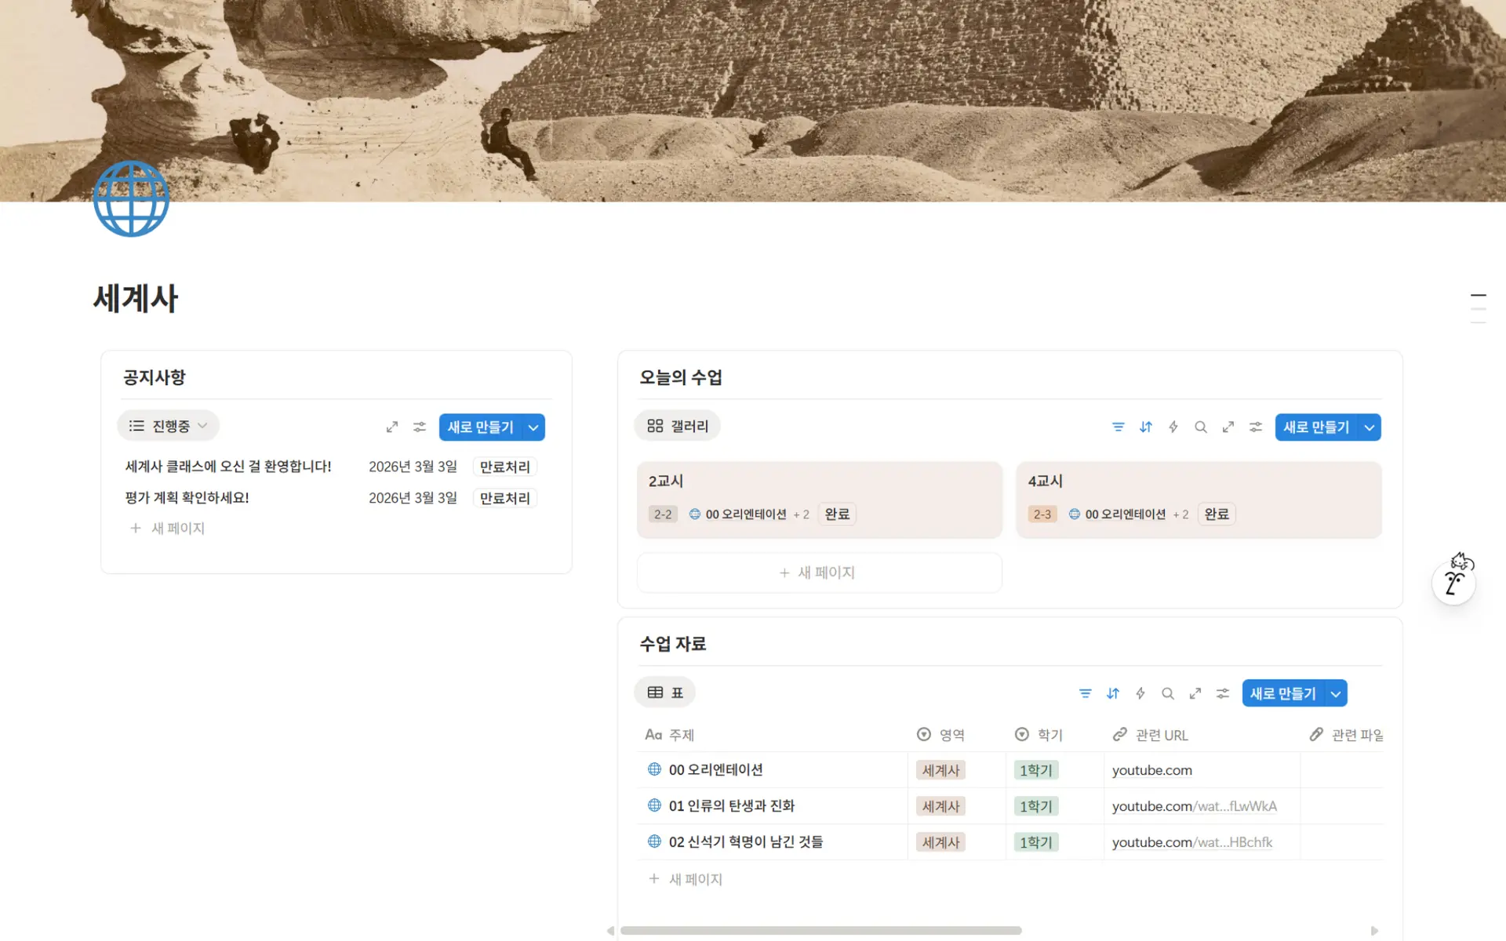The image size is (1506, 941).
Task: Click 새로 만들기 in 오늘의 수업
Action: [x=1316, y=427]
